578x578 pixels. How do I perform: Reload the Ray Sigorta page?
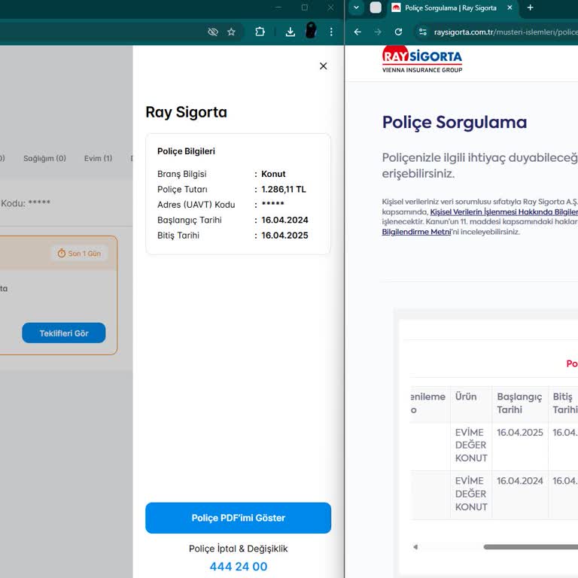tap(398, 32)
